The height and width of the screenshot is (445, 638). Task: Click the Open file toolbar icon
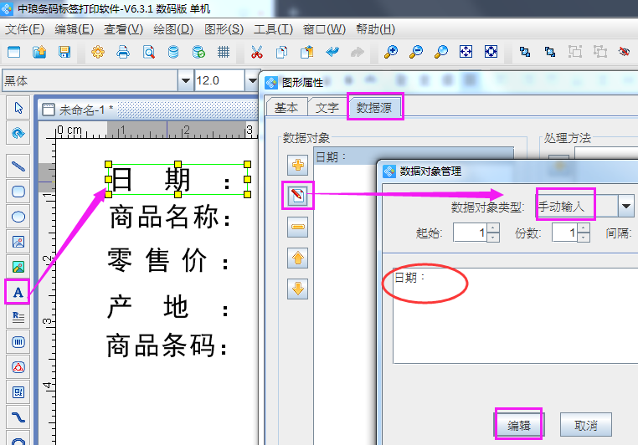coord(39,52)
